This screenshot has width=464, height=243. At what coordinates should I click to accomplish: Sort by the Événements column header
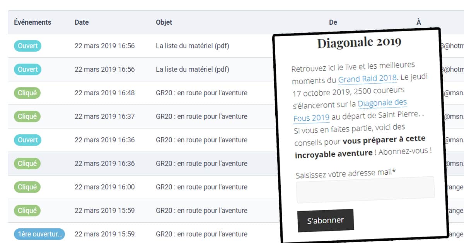pos(32,22)
